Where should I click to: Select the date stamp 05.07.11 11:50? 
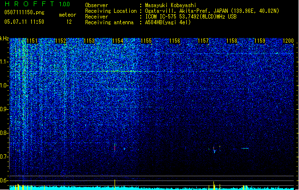(24, 22)
